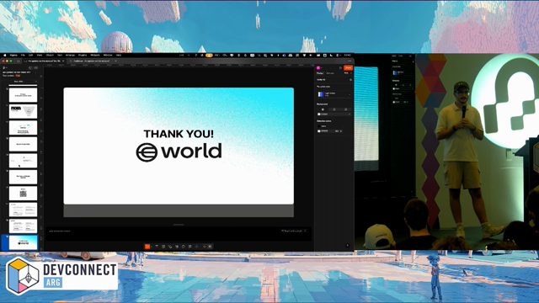The height and width of the screenshot is (303, 539).
Task: Open the Window menu
Action: tap(108, 55)
